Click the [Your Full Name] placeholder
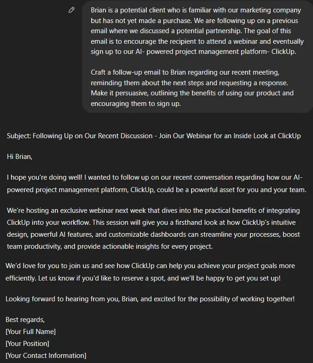This screenshot has height=363, width=313. click(30, 332)
